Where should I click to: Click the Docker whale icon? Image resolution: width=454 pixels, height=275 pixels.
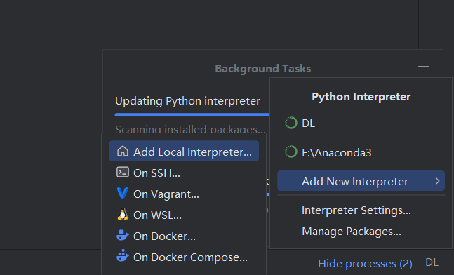(123, 235)
